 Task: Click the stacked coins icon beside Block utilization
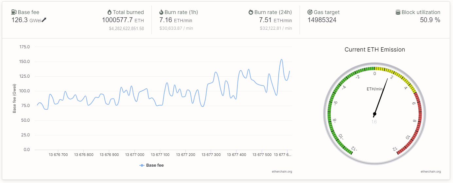click(x=398, y=12)
